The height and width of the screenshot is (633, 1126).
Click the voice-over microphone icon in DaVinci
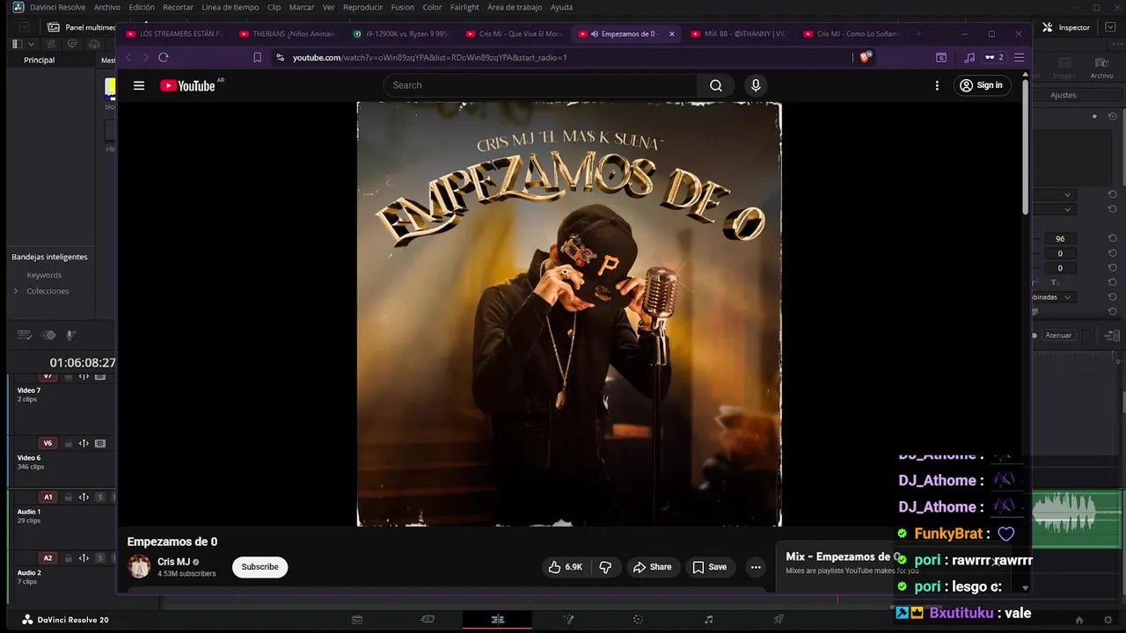(x=71, y=335)
